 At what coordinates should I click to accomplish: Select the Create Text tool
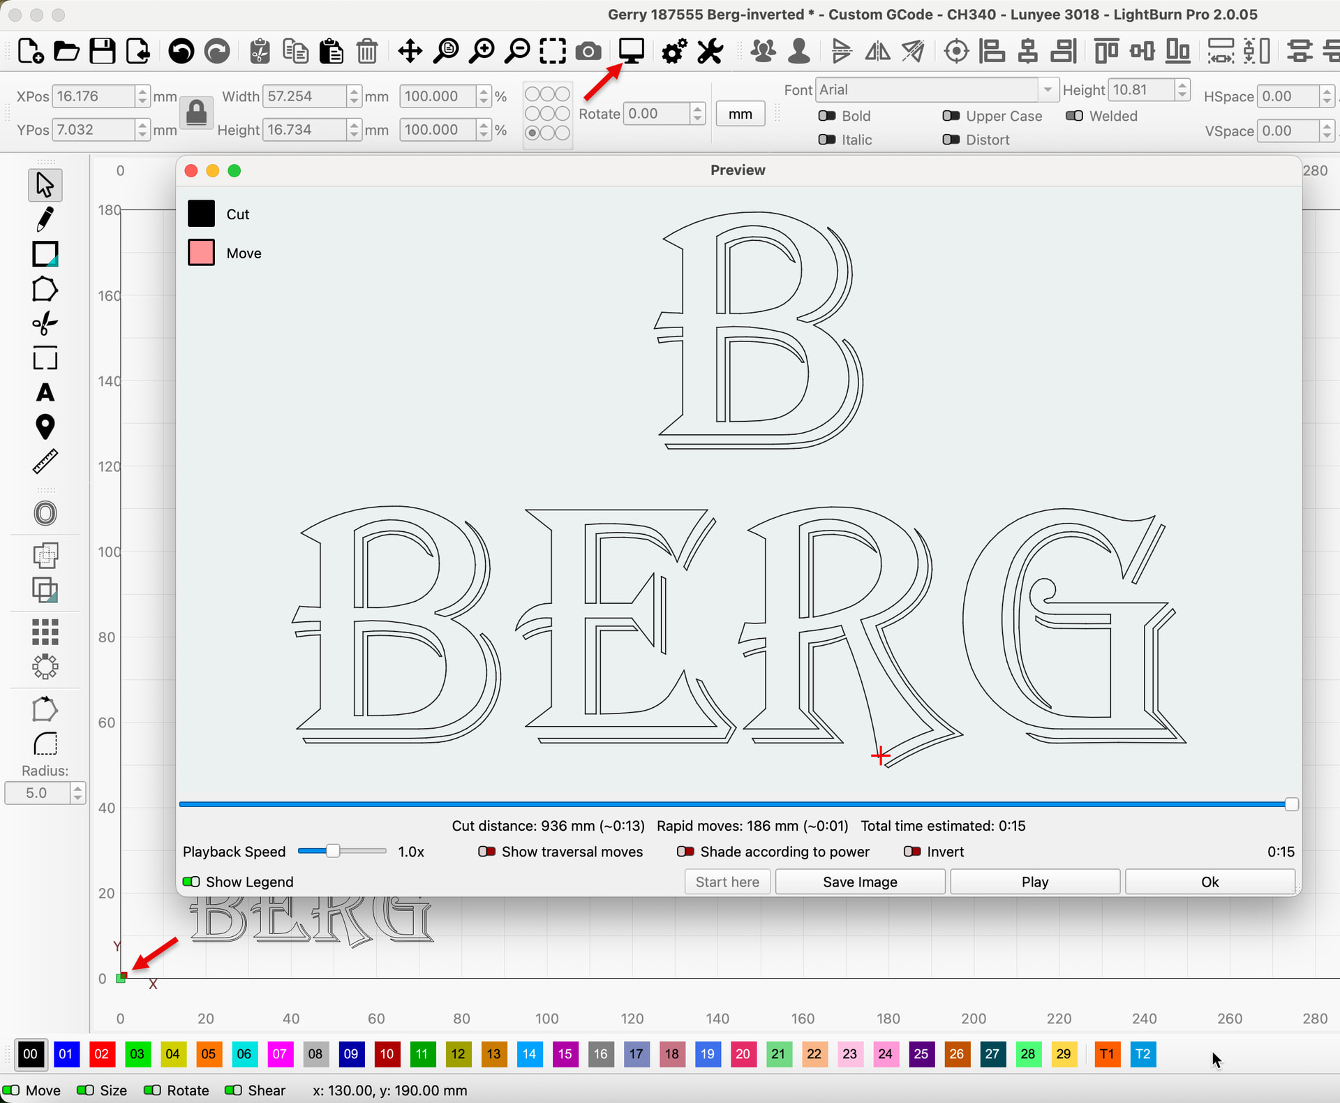pyautogui.click(x=45, y=393)
